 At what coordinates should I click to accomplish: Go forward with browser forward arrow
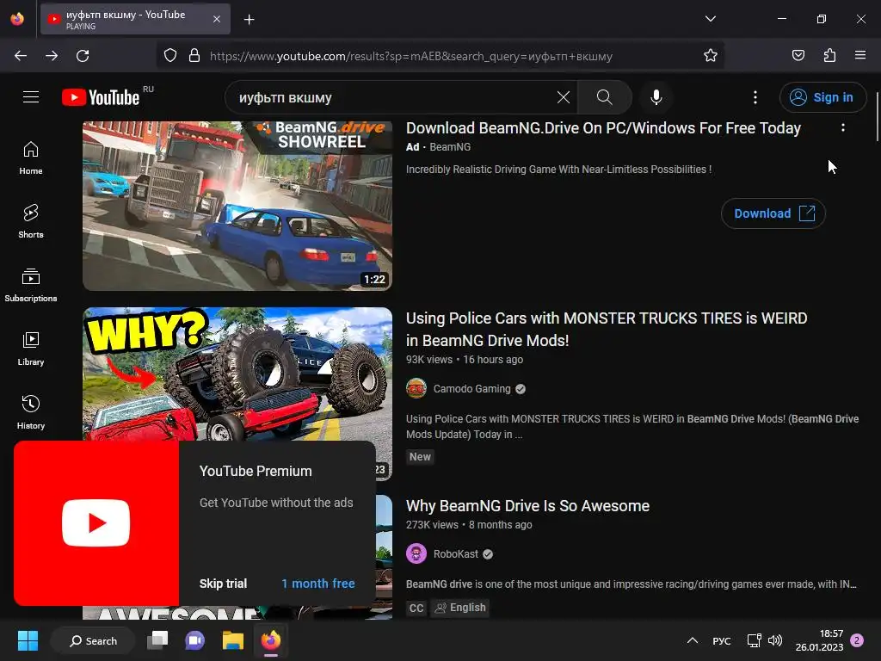pyautogui.click(x=52, y=56)
